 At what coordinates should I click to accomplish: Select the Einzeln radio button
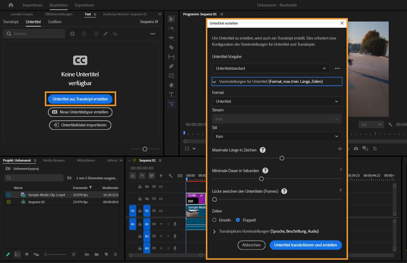pos(214,220)
